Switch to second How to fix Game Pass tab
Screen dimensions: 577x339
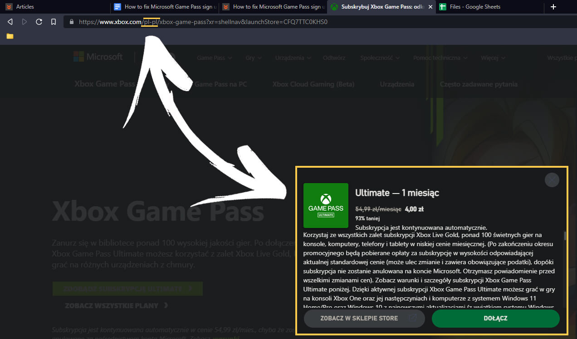coord(273,7)
